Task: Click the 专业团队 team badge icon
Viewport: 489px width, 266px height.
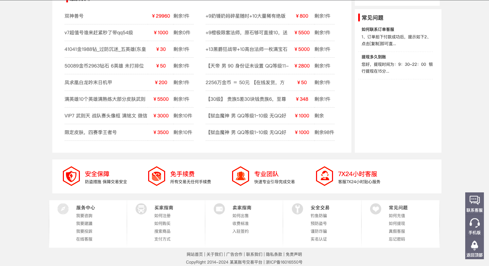Action: click(x=241, y=176)
